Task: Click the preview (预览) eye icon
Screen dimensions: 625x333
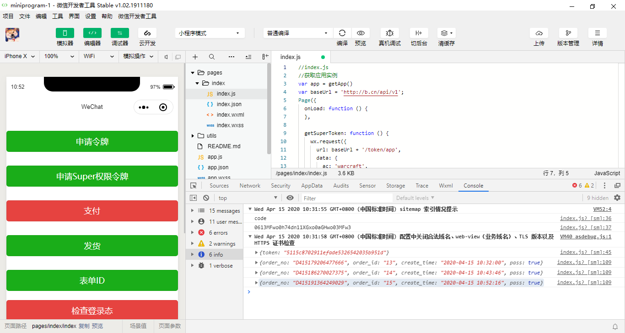Action: coord(361,33)
